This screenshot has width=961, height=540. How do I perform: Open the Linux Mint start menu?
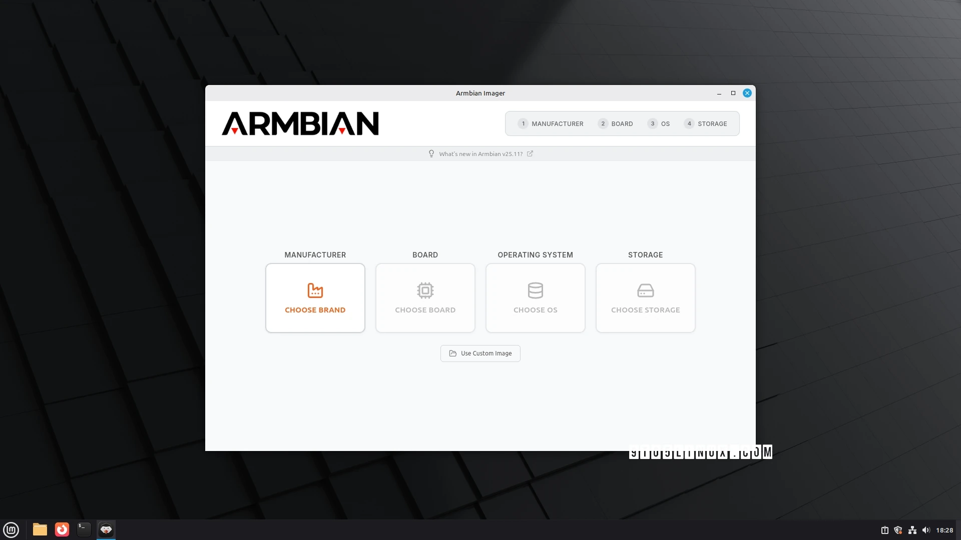(11, 529)
